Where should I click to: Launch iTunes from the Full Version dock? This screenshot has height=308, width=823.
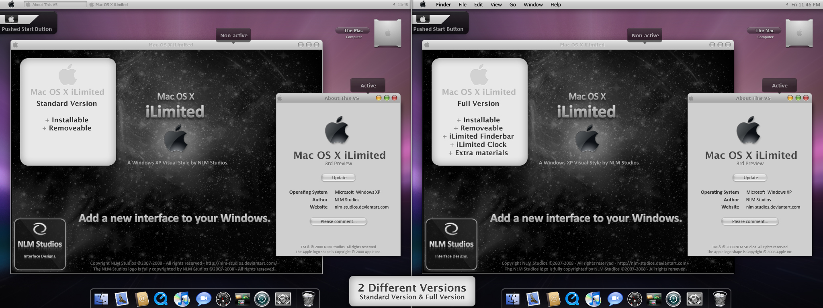pos(593,299)
